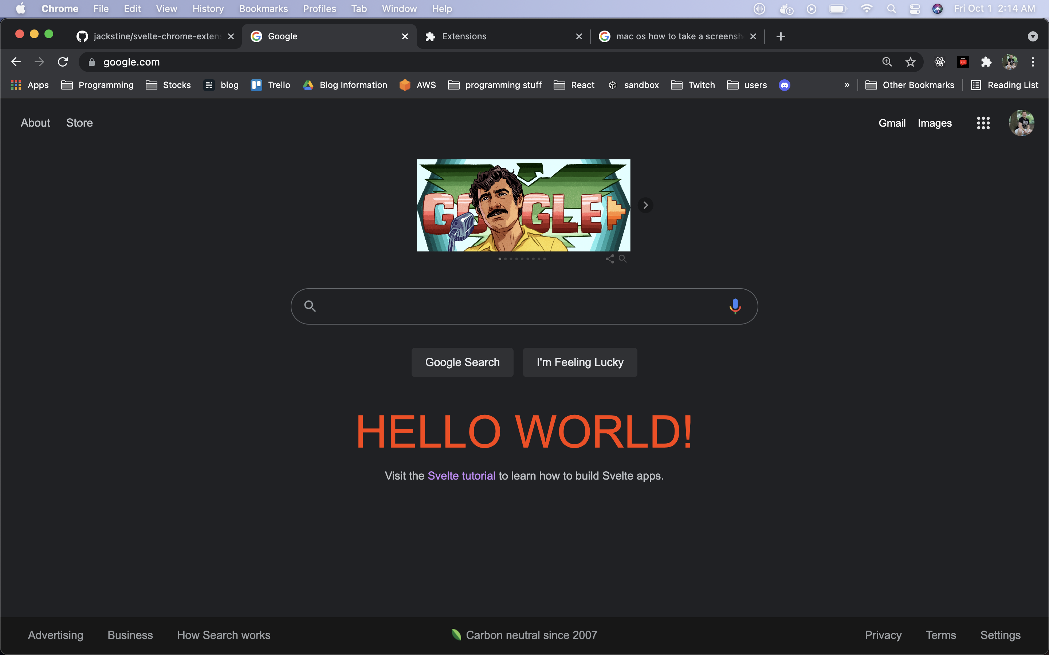1049x655 pixels.
Task: Open macOS Control Center toggles icon
Action: 915,9
